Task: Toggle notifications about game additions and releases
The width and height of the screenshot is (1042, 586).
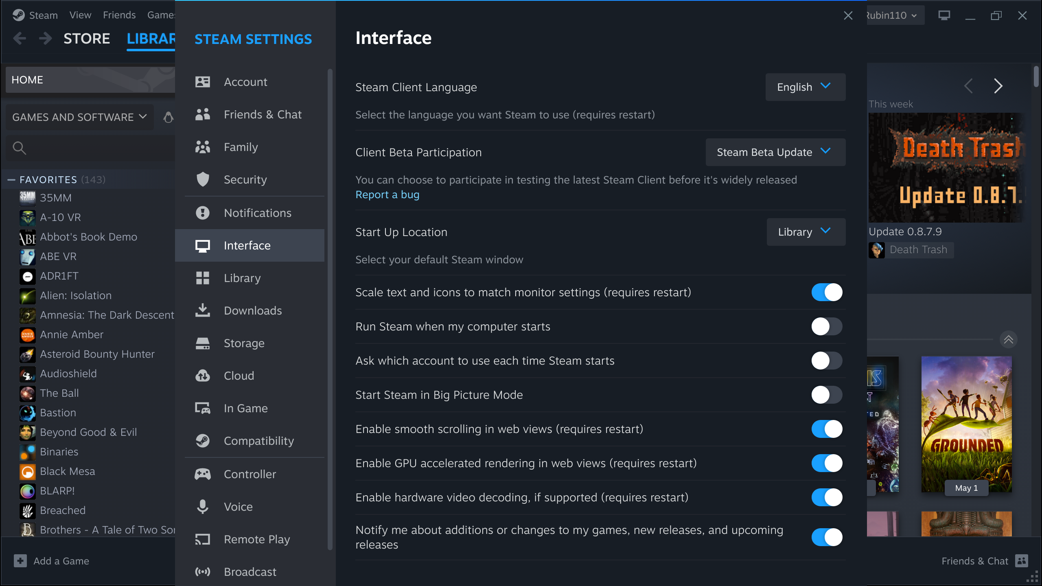Action: [x=827, y=537]
